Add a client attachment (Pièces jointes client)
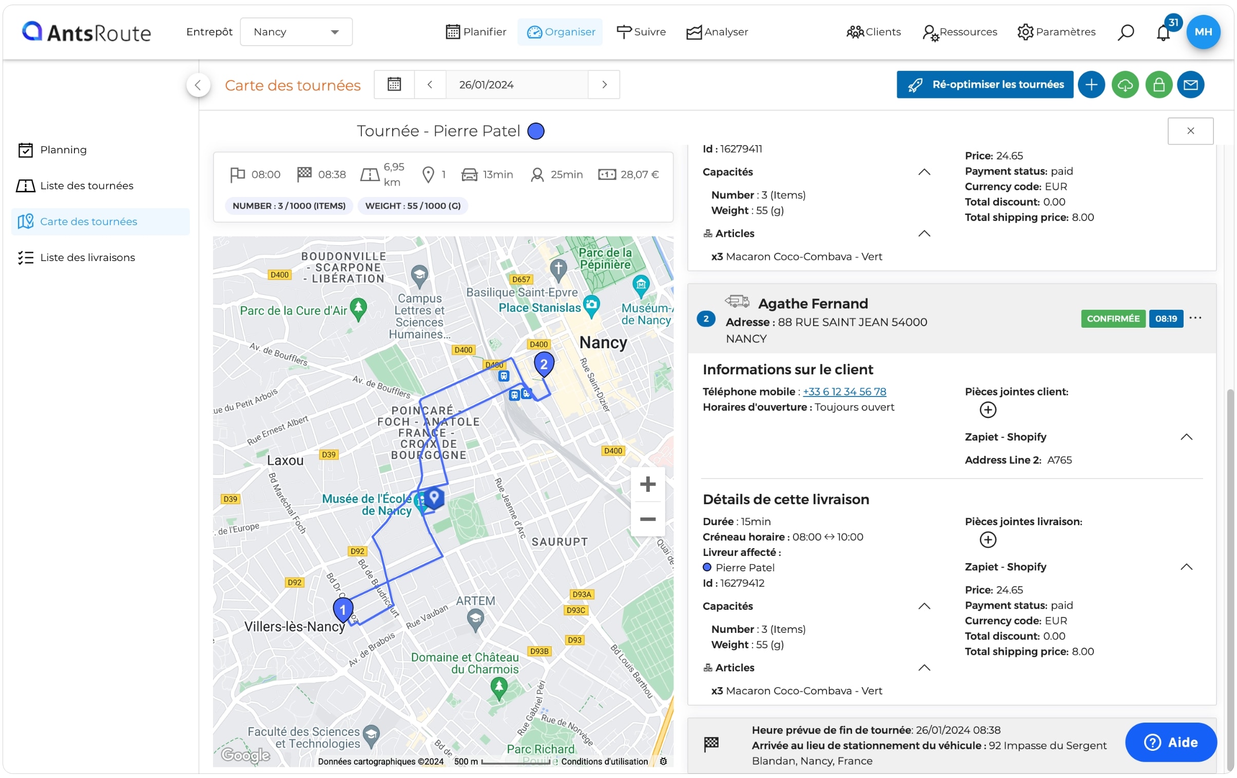1237x778 pixels. point(988,410)
